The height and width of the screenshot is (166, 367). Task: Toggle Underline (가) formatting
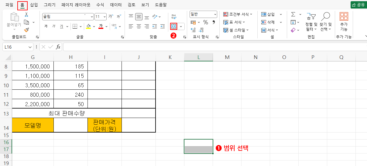click(61, 26)
